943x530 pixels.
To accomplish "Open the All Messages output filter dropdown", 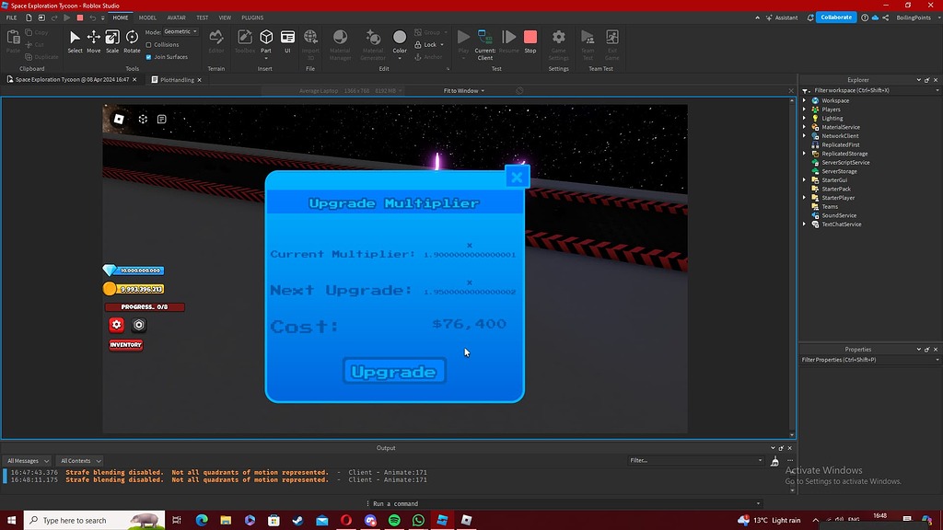I will click(x=27, y=460).
